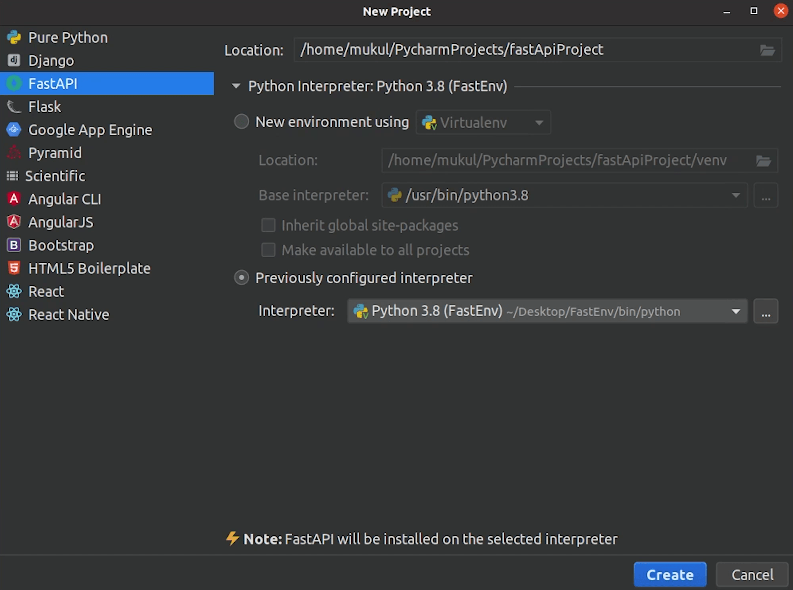The height and width of the screenshot is (590, 793).
Task: Click the Django framework icon
Action: click(14, 61)
